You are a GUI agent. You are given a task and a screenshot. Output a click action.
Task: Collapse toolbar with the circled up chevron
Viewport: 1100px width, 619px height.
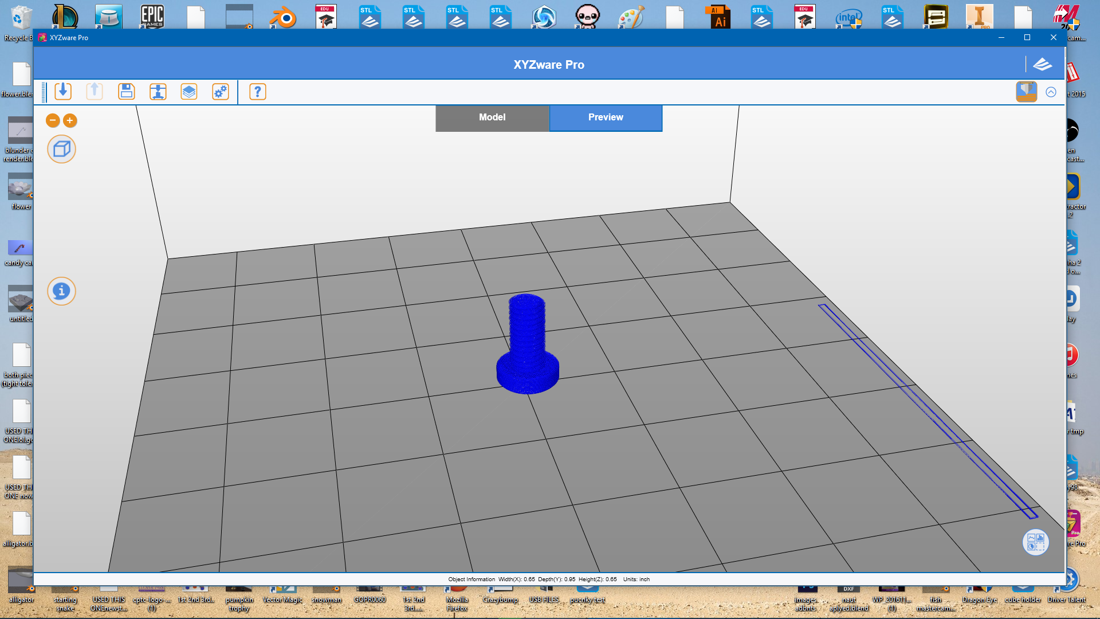pos(1051,92)
